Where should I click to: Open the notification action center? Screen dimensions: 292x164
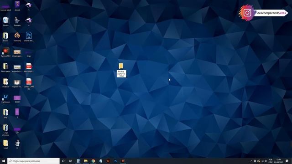[x=287, y=161]
